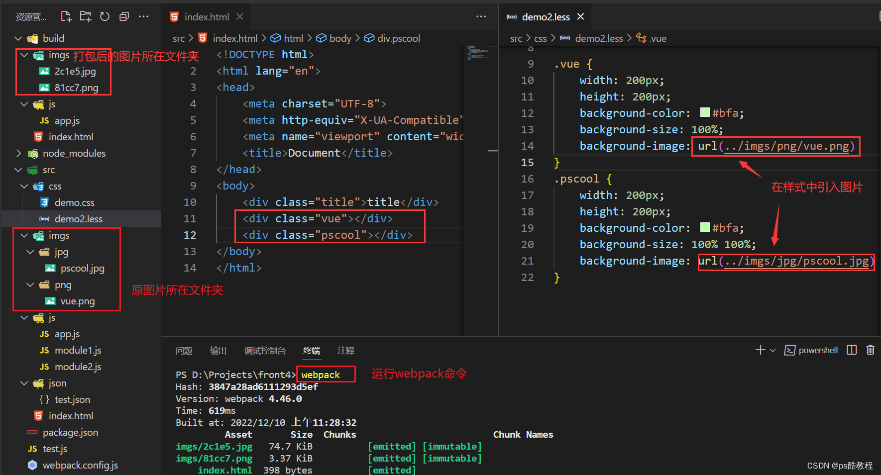
Task: Collapse the build folder
Action: point(18,38)
